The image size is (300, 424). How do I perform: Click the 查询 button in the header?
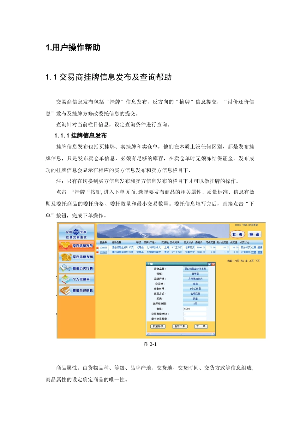click(254, 234)
